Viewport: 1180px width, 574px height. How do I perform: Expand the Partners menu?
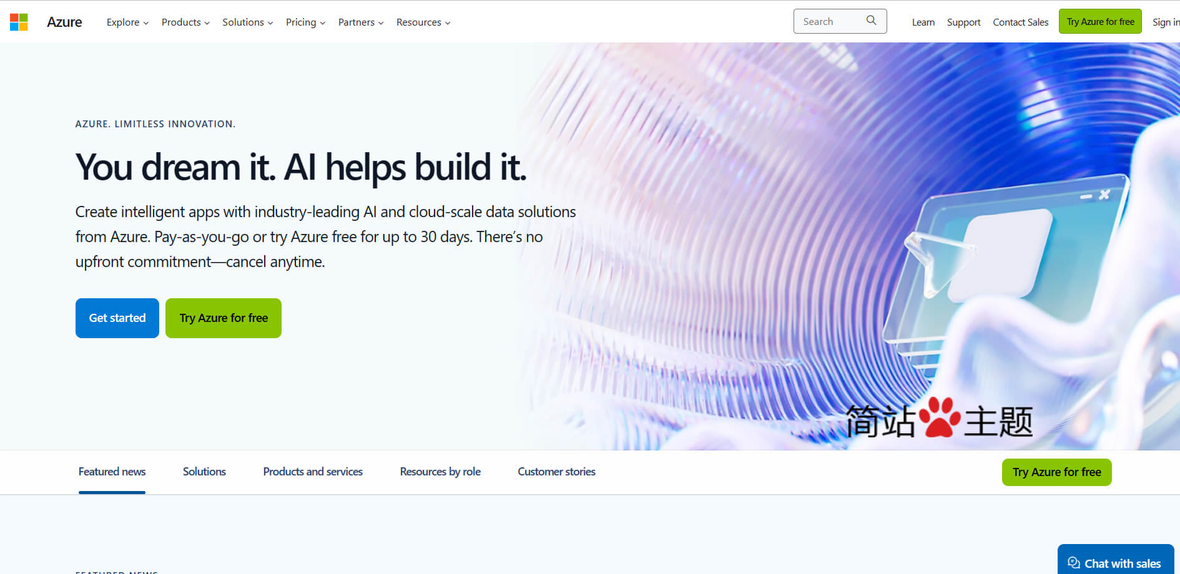360,22
